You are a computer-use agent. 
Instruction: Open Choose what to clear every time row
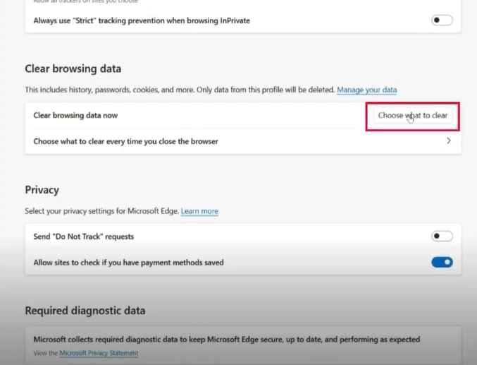[x=243, y=141]
